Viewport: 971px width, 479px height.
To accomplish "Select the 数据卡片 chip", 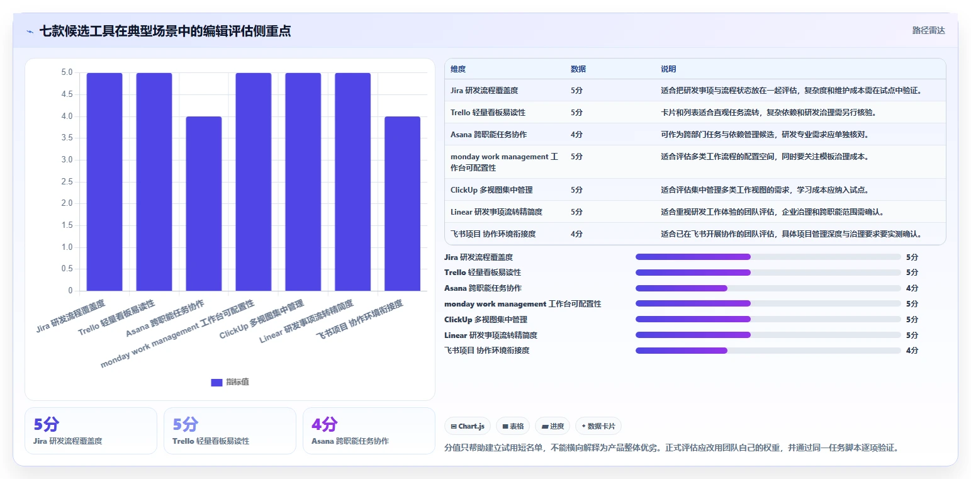I will click(598, 426).
